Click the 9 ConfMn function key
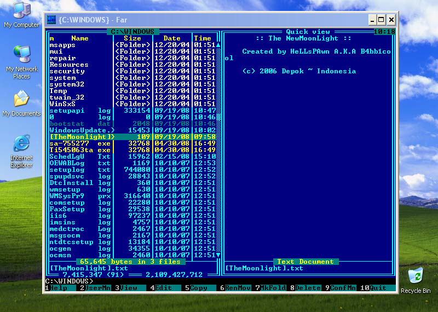This screenshot has width=438, height=312. [x=340, y=288]
